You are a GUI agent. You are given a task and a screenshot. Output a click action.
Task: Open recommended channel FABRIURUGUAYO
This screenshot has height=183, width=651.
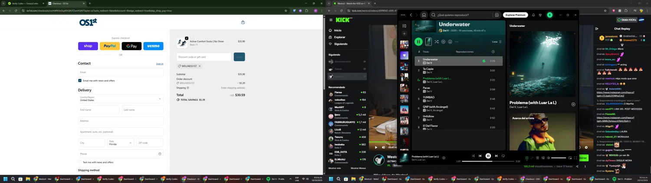point(347,123)
